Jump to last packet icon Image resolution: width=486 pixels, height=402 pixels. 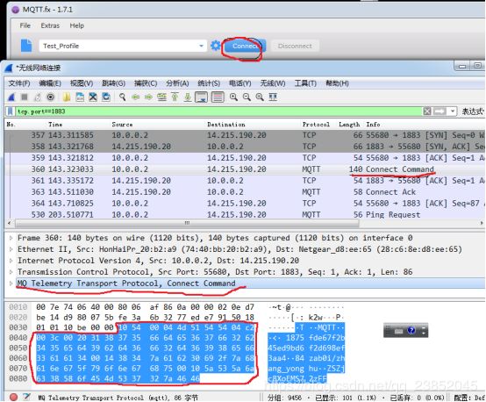[188, 97]
